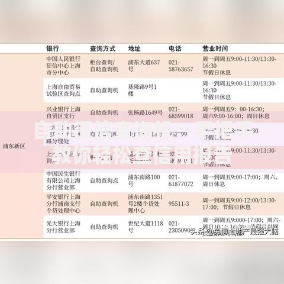284x284 pixels.
Task: Select bank cell 光大银行上海分行营业部
Action: tap(63, 227)
